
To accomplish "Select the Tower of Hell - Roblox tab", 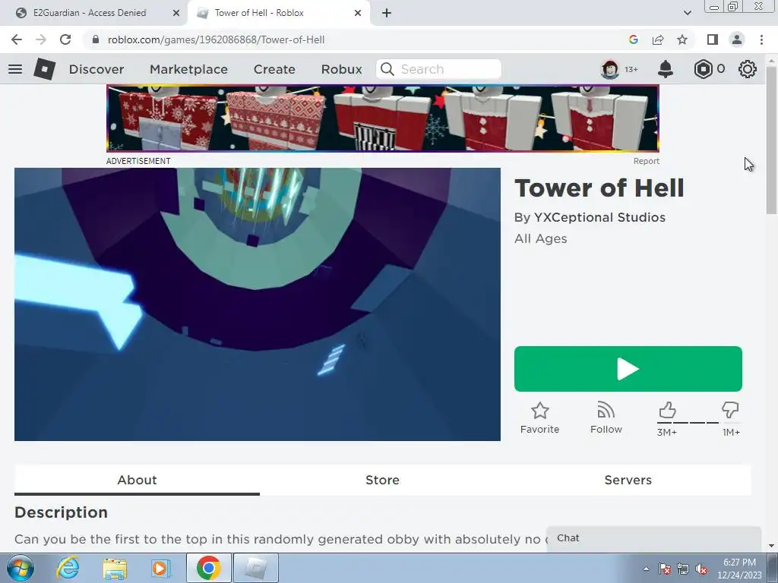I will tap(259, 13).
